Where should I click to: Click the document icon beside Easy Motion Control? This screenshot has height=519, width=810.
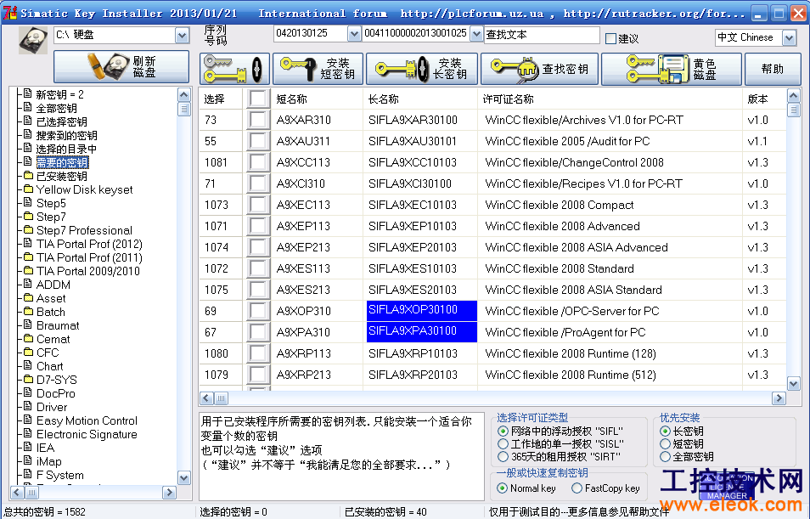tap(28, 420)
